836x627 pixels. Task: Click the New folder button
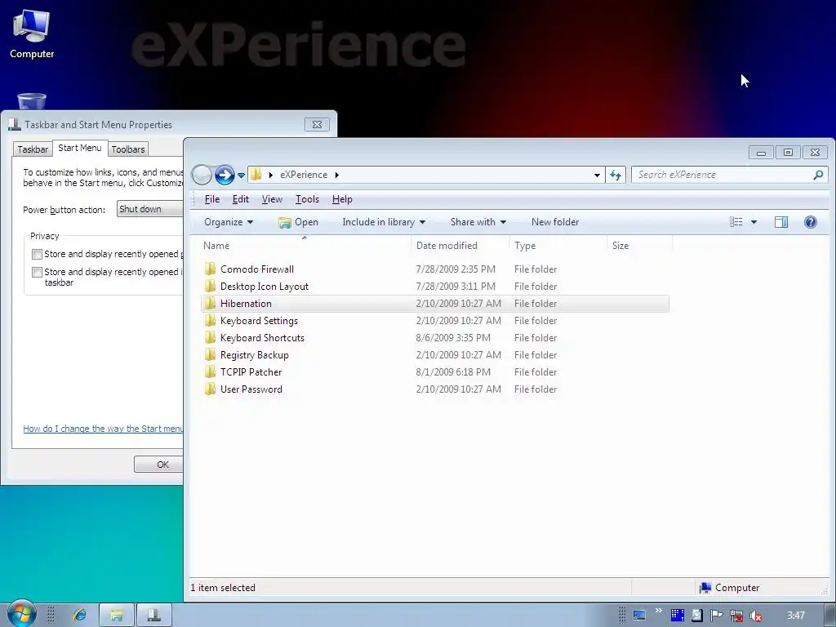coord(555,222)
